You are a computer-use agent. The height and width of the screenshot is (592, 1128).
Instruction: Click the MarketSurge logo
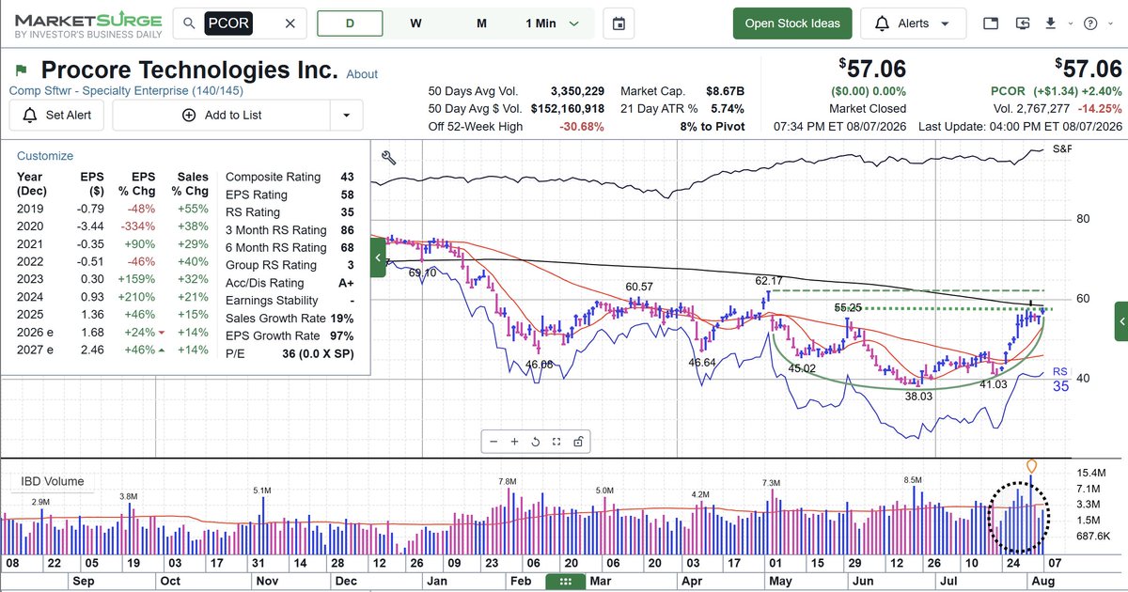click(87, 23)
